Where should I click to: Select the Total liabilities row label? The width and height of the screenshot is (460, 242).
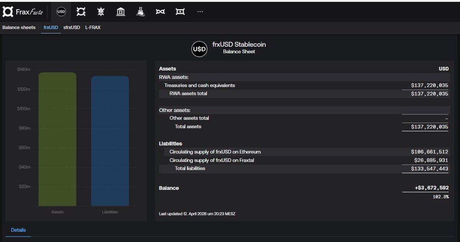point(190,168)
